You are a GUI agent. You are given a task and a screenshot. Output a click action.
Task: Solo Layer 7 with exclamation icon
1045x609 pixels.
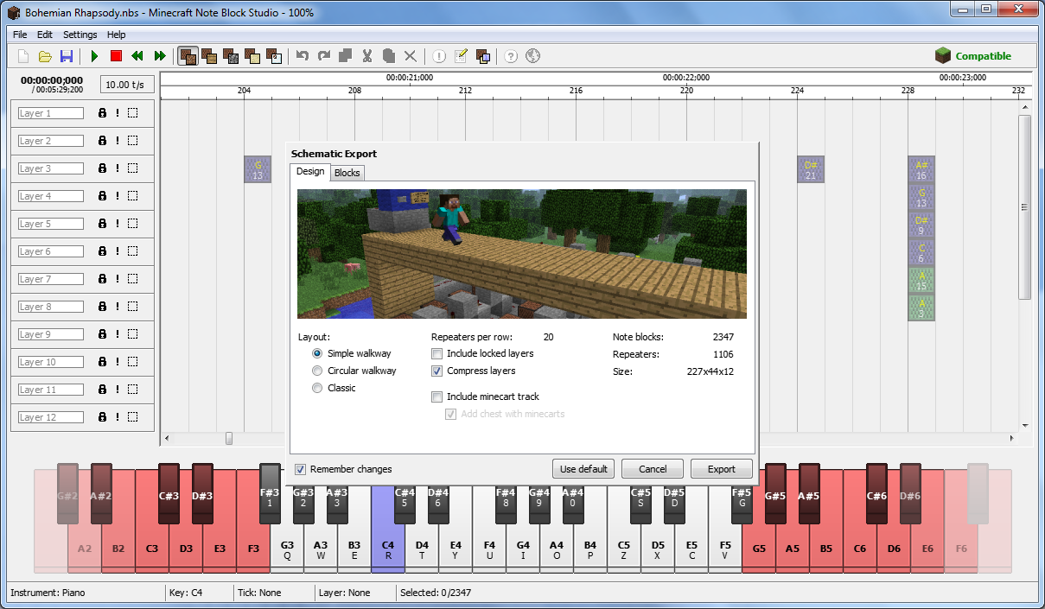(117, 279)
